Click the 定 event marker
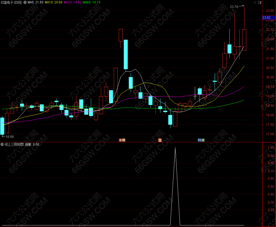 160,140
